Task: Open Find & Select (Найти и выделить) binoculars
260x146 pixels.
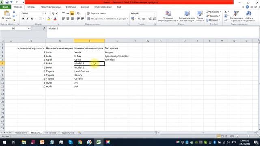Action: (249, 16)
